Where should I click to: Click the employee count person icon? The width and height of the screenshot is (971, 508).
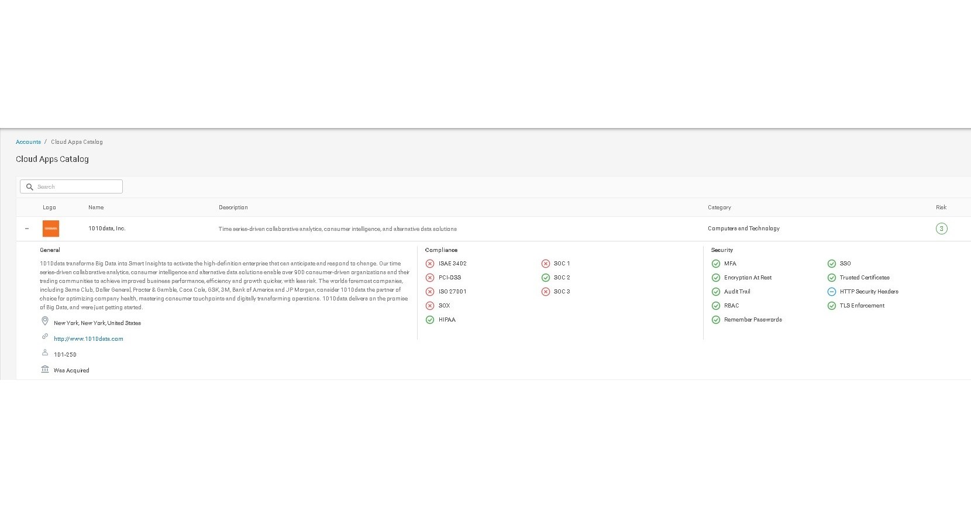pyautogui.click(x=45, y=353)
